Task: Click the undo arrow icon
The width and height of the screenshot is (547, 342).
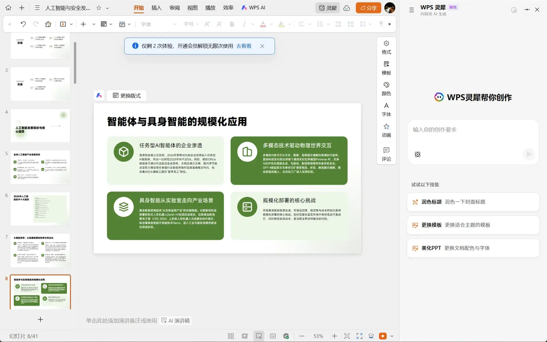Action: tap(23, 24)
